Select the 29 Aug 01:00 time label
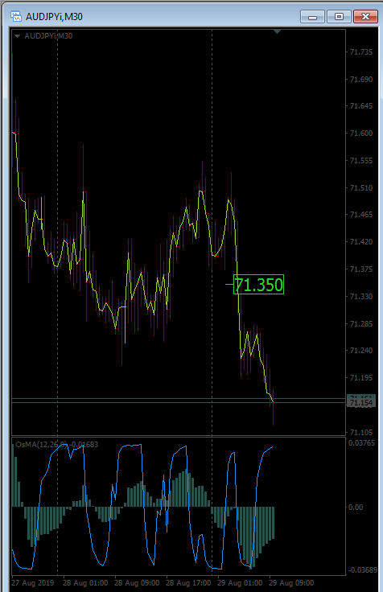Screen dimensions: 383x592 (x=240, y=583)
